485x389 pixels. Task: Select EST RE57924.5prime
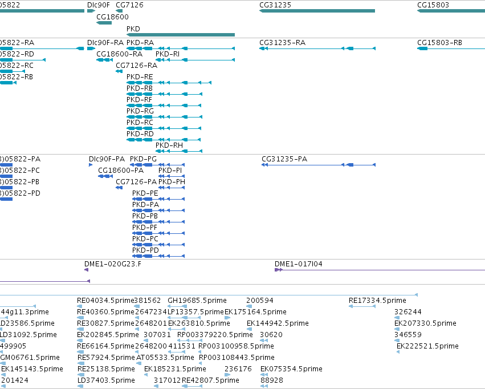click(x=81, y=364)
